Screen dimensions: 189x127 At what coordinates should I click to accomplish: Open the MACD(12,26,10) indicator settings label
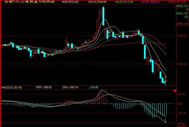pyautogui.click(x=12, y=87)
